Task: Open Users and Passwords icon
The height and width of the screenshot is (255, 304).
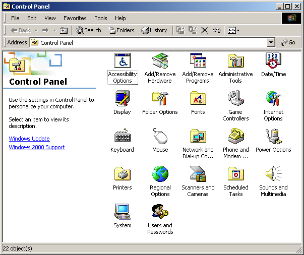Action: pos(160,212)
